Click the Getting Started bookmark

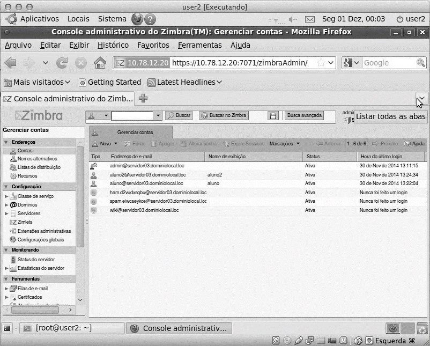(x=110, y=82)
